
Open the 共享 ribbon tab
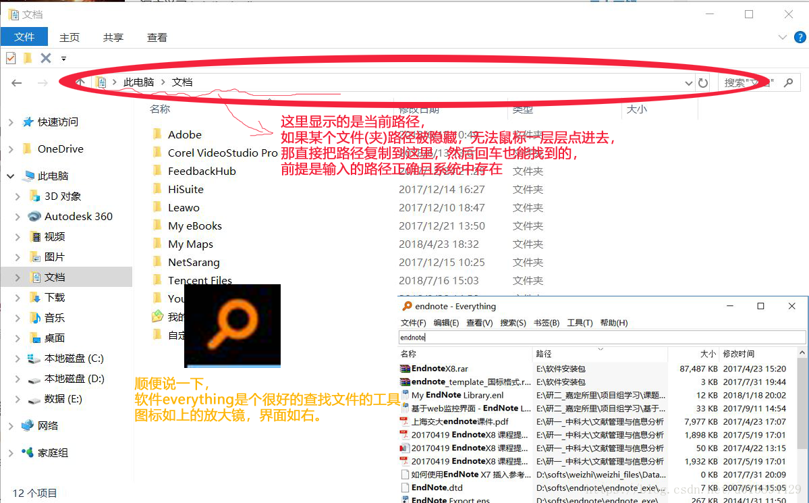pos(113,37)
